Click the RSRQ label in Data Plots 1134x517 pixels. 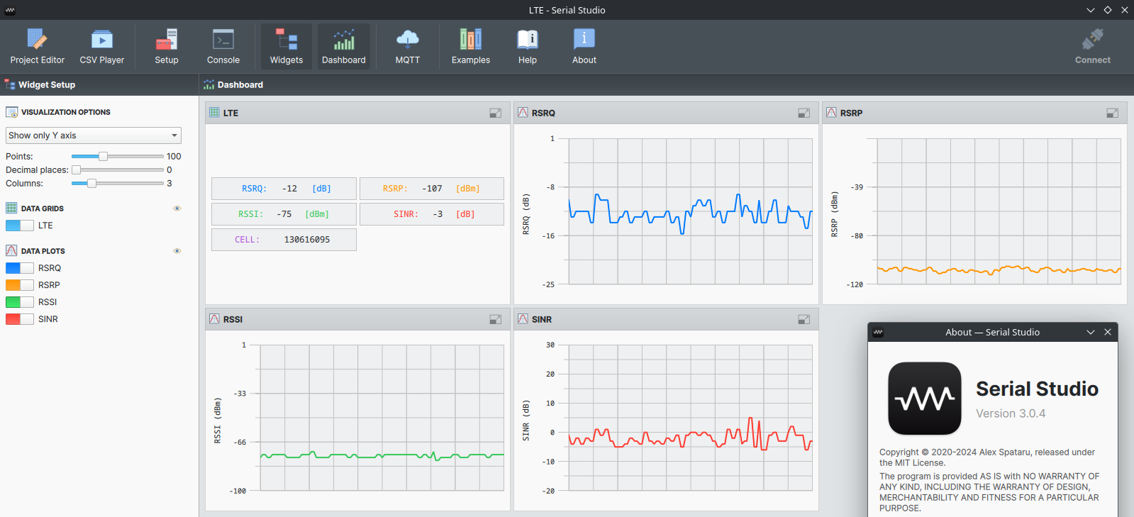click(50, 268)
